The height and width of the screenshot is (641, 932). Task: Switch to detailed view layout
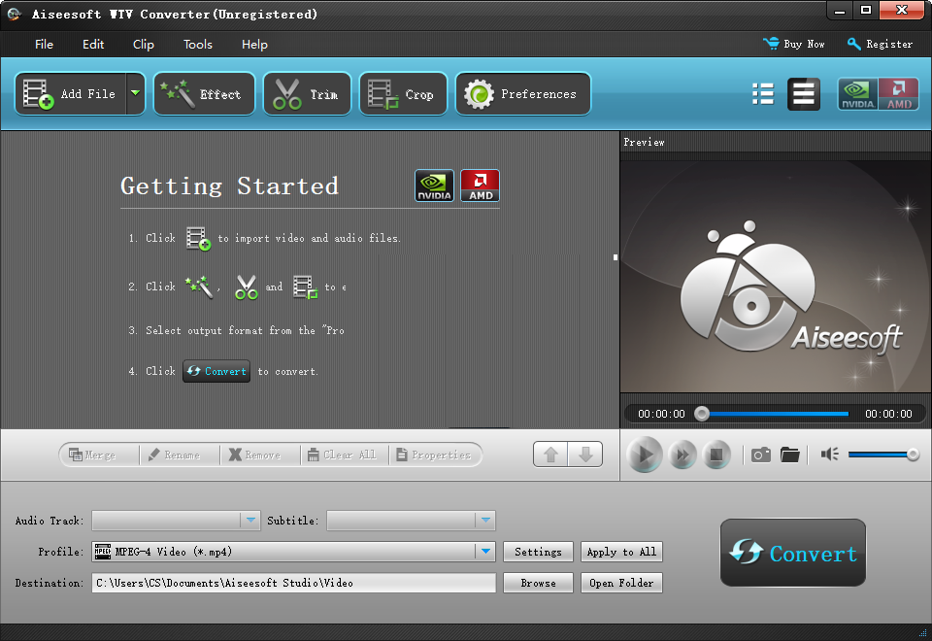[804, 93]
